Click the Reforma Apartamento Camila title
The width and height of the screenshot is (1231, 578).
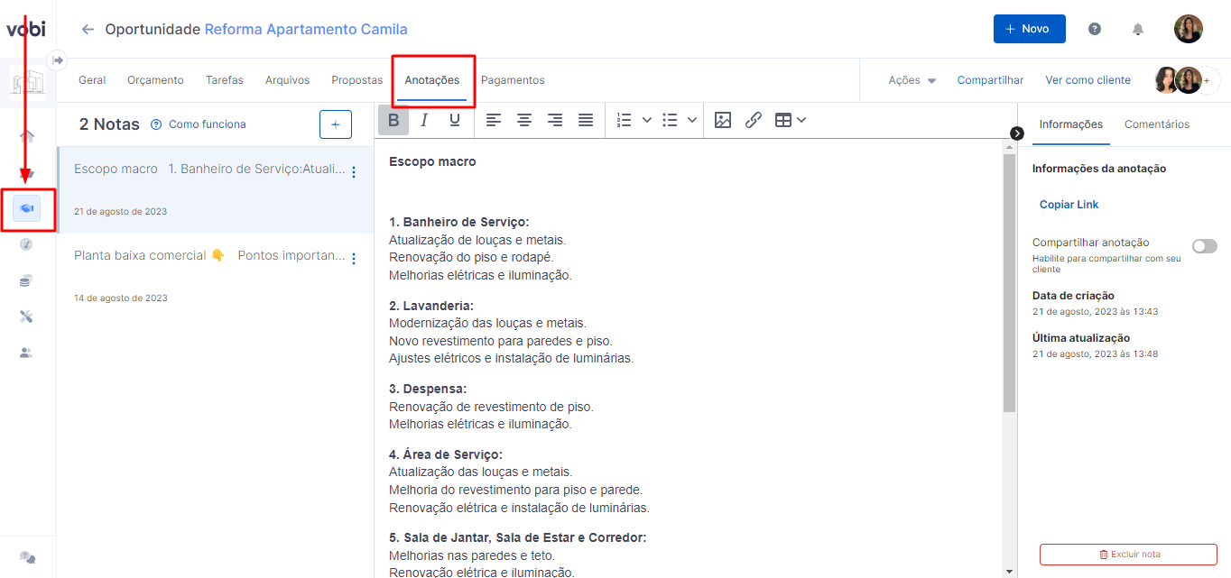(306, 29)
